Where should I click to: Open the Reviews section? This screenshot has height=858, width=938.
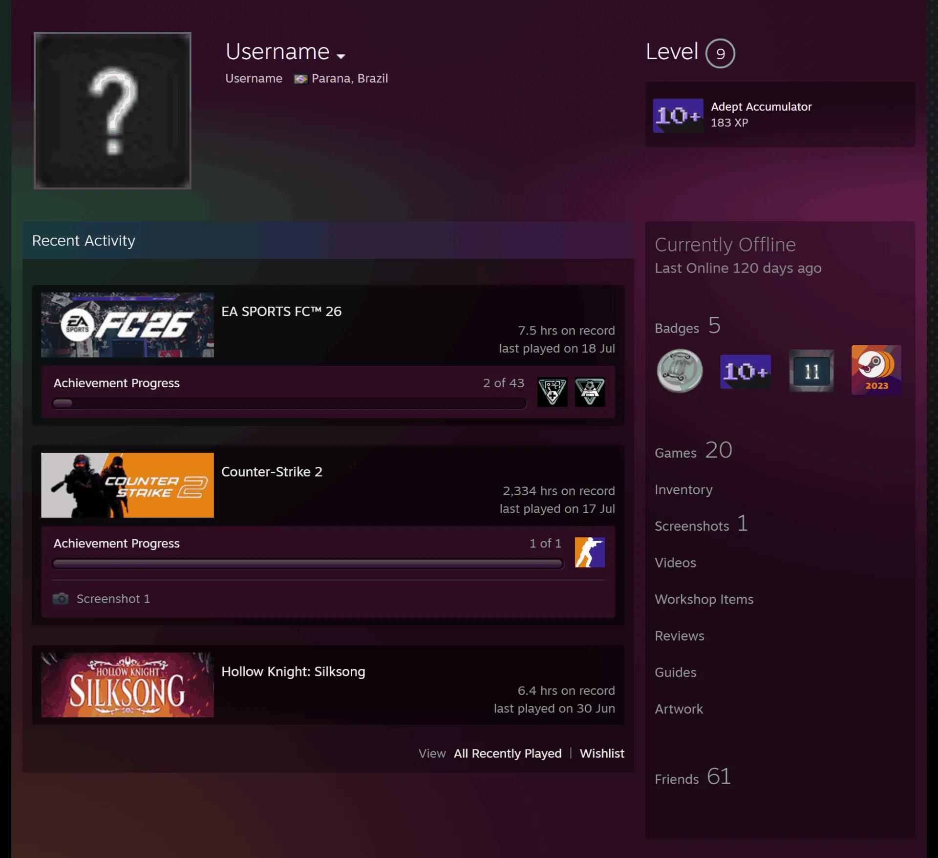680,636
